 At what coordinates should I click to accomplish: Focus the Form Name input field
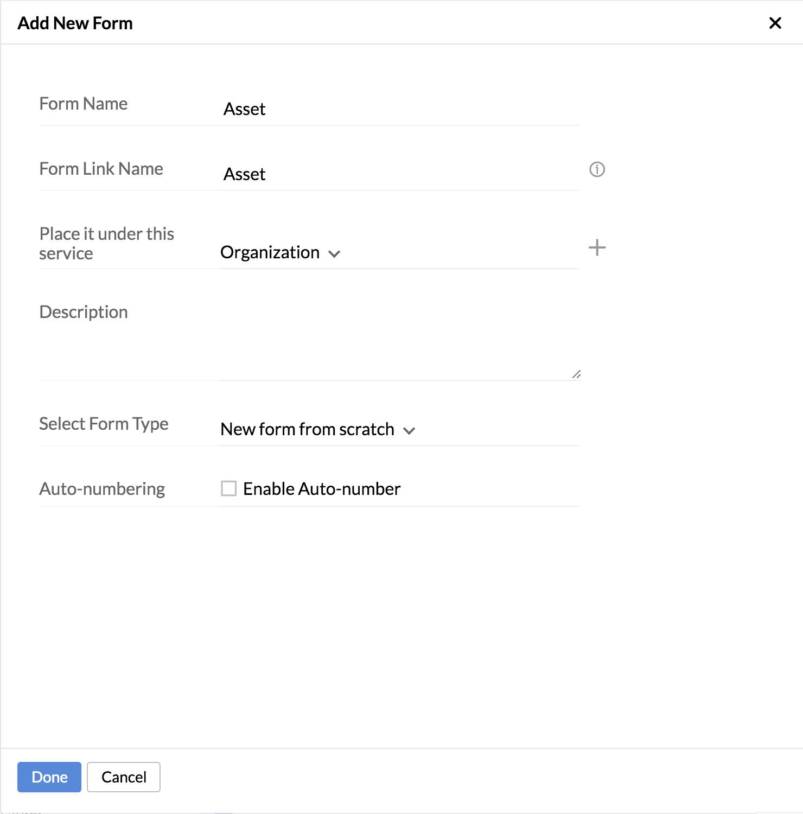tap(400, 109)
